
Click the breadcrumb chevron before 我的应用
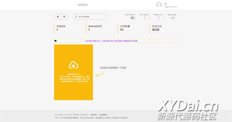(x=75, y=5)
